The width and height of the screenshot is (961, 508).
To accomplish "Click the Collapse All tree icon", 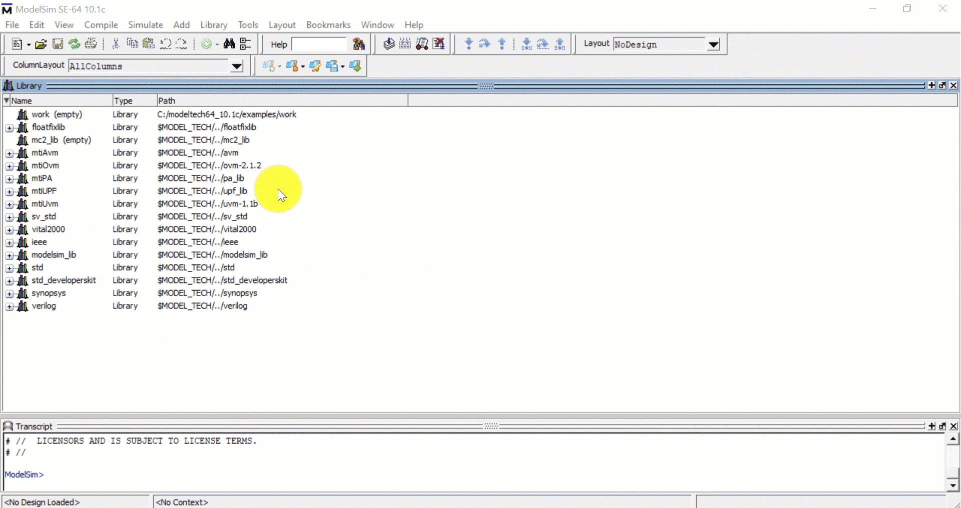I will pos(245,44).
